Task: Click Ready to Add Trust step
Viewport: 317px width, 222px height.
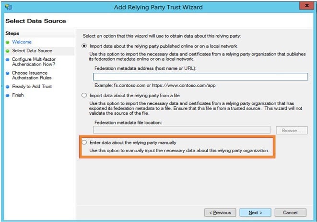Action: (x=32, y=87)
